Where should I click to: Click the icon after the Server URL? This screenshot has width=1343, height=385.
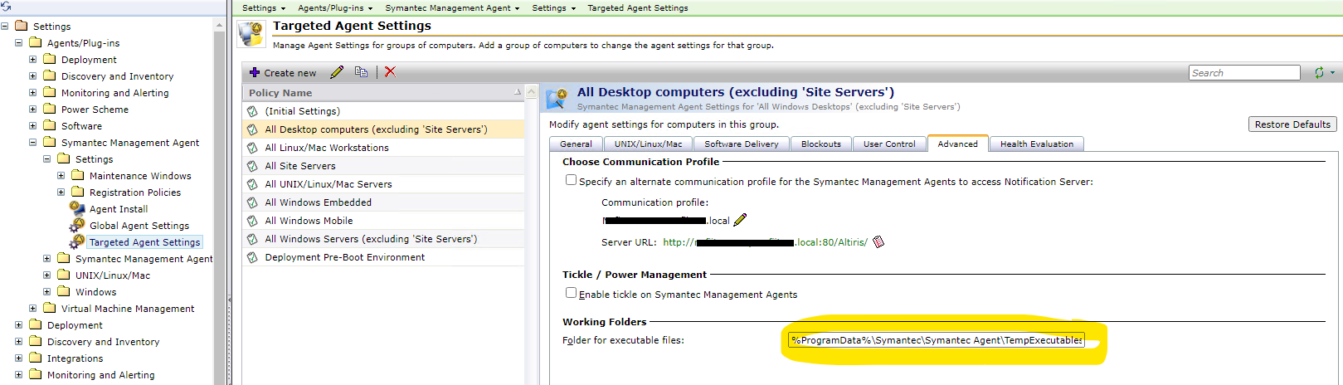(x=878, y=242)
